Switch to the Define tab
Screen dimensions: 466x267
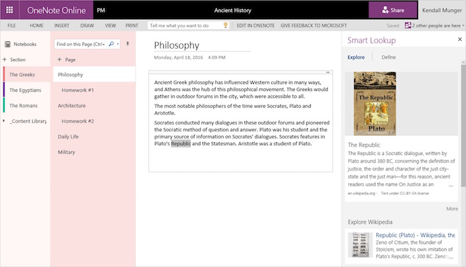[388, 57]
